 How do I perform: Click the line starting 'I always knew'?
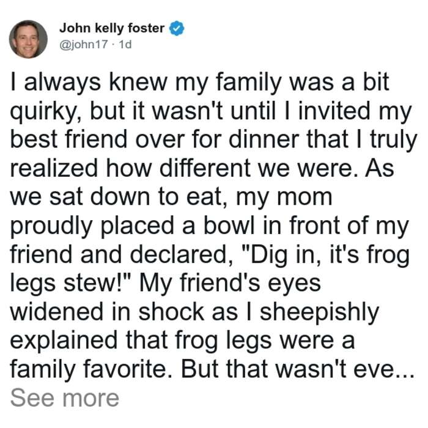coord(199,82)
